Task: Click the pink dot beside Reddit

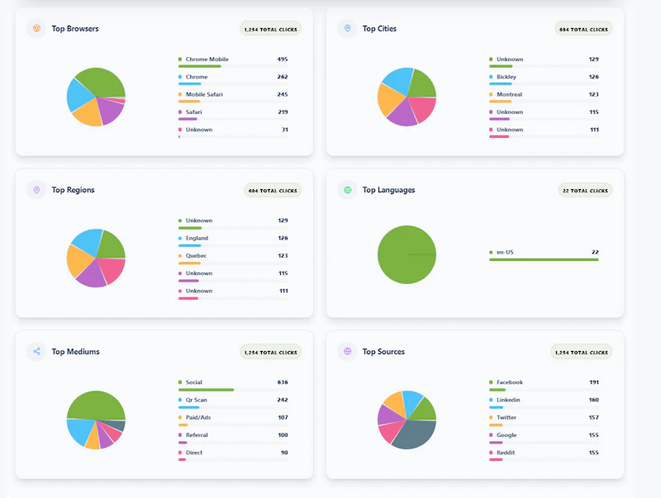Action: 491,453
